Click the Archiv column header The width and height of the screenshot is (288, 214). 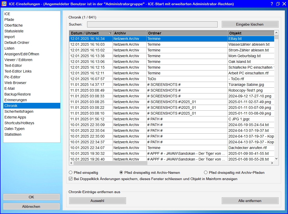129,33
